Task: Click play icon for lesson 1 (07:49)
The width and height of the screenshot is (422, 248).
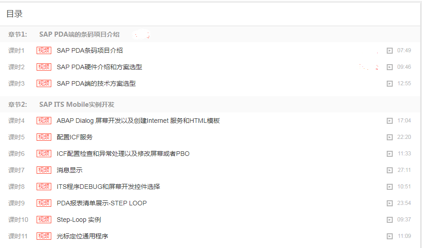Action: (390, 51)
